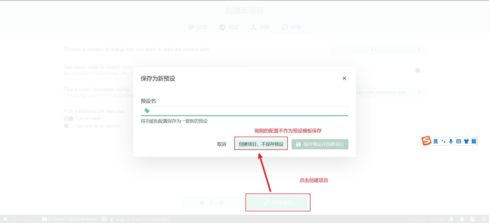Screen dimensions: 489x223
Task: Open the Sogou soft keyboard icon
Action: click(458, 141)
